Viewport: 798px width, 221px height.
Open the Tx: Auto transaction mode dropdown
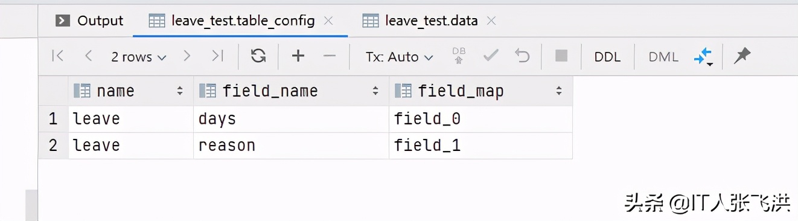(x=399, y=57)
